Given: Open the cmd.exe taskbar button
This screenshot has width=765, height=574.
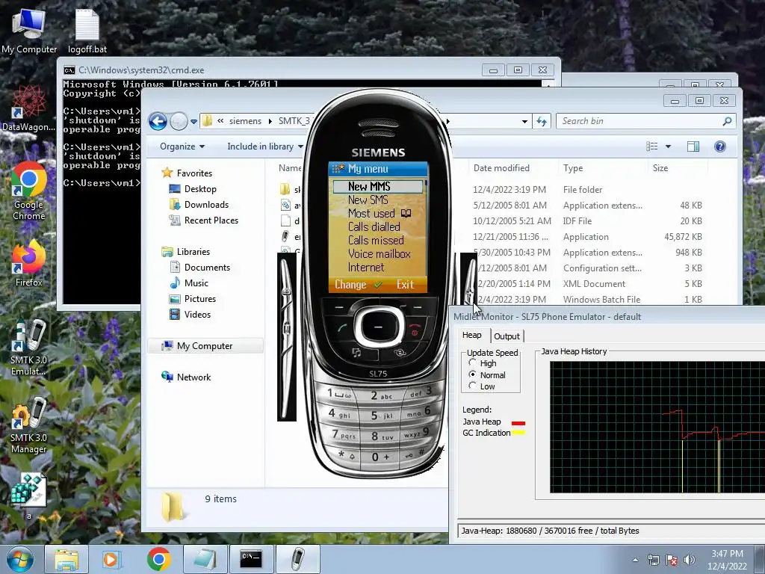Looking at the screenshot, I should click(x=252, y=559).
